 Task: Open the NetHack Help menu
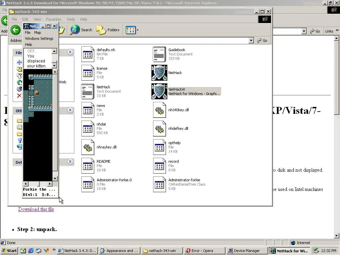pos(29,44)
